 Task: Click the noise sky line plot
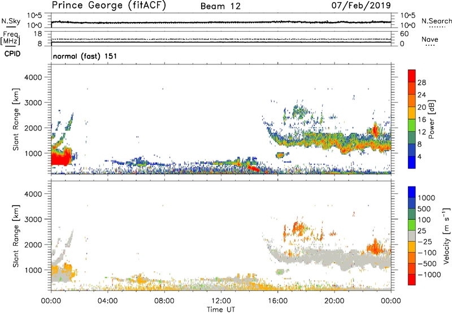tap(221, 22)
